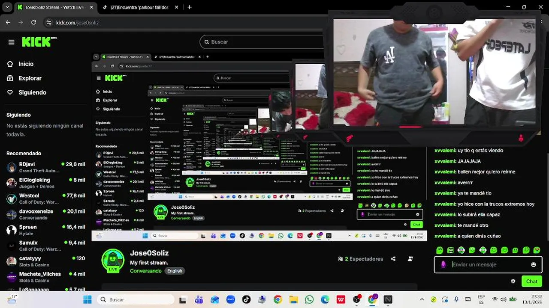Screen dimensions: 549x308
Task: Open recommended channel ElGlogloking
Action: tap(46, 183)
